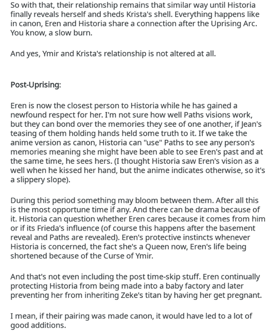Click the line 'You know, a slow burn.'
Screen dimensions: 278x336
(x=51, y=33)
